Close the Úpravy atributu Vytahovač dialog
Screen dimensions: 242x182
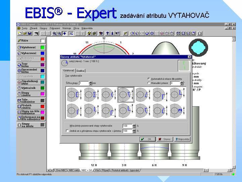(189, 57)
